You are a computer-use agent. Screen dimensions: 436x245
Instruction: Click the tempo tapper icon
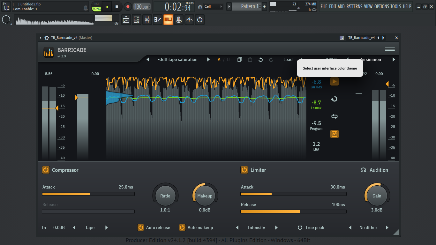click(179, 20)
